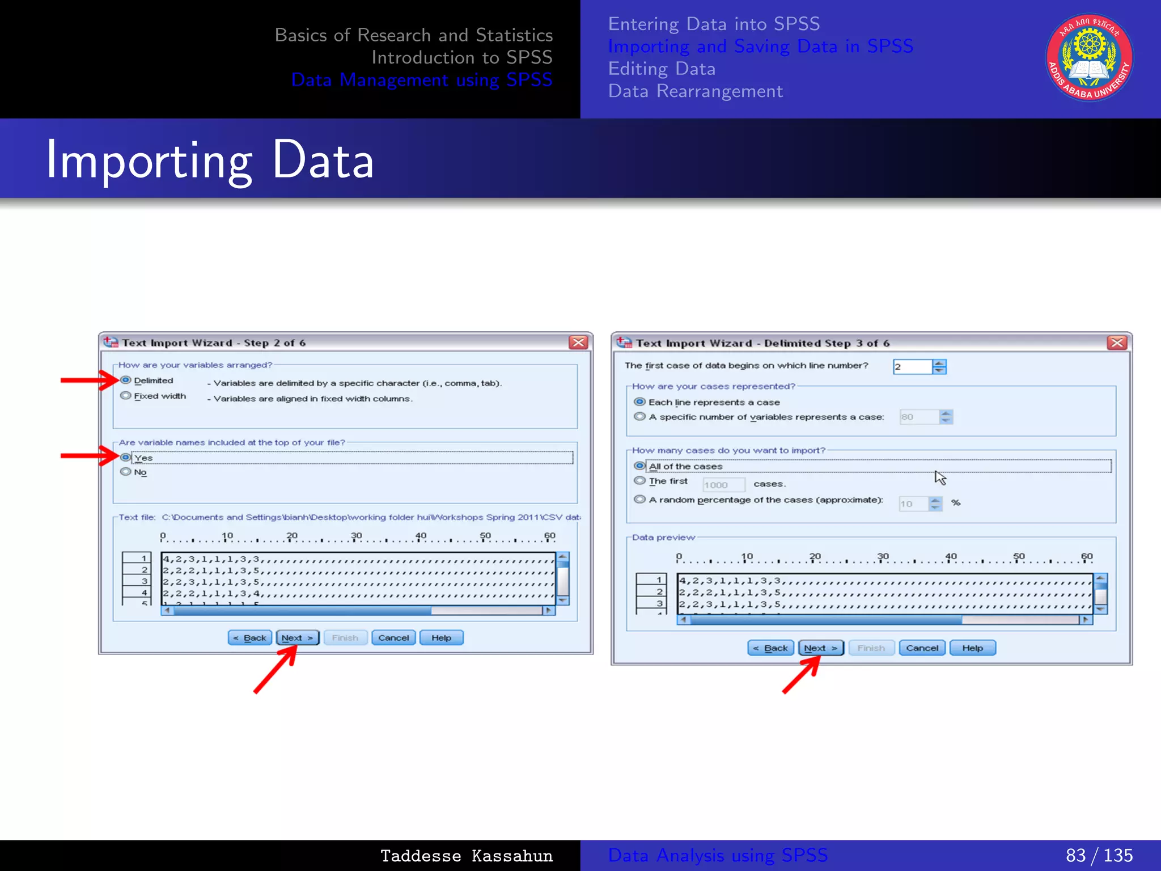Open Data Management using SPSS link
Screen dimensions: 1161x871
pos(422,80)
